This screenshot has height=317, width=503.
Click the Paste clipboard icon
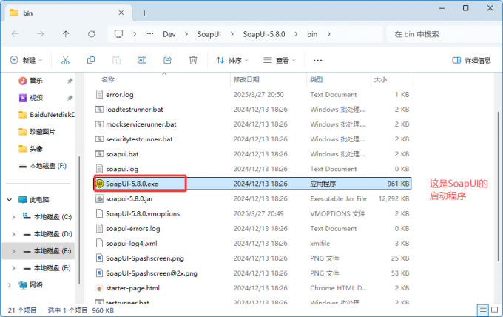(x=116, y=60)
